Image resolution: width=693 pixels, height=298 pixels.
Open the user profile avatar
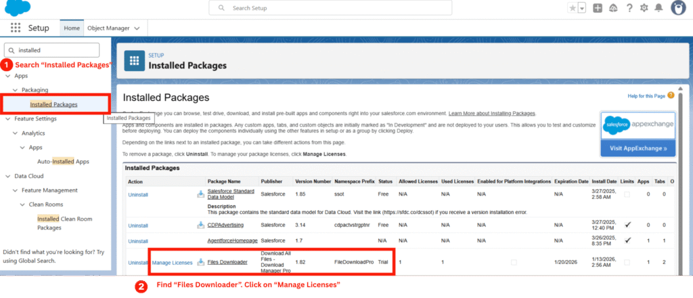pos(678,8)
